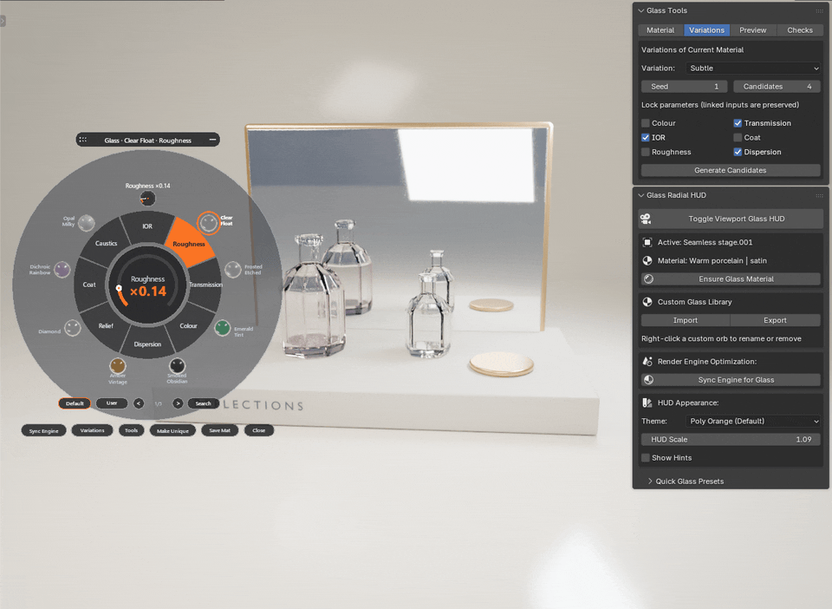Click the HUD Appearance brush icon
The image size is (832, 609).
(647, 403)
